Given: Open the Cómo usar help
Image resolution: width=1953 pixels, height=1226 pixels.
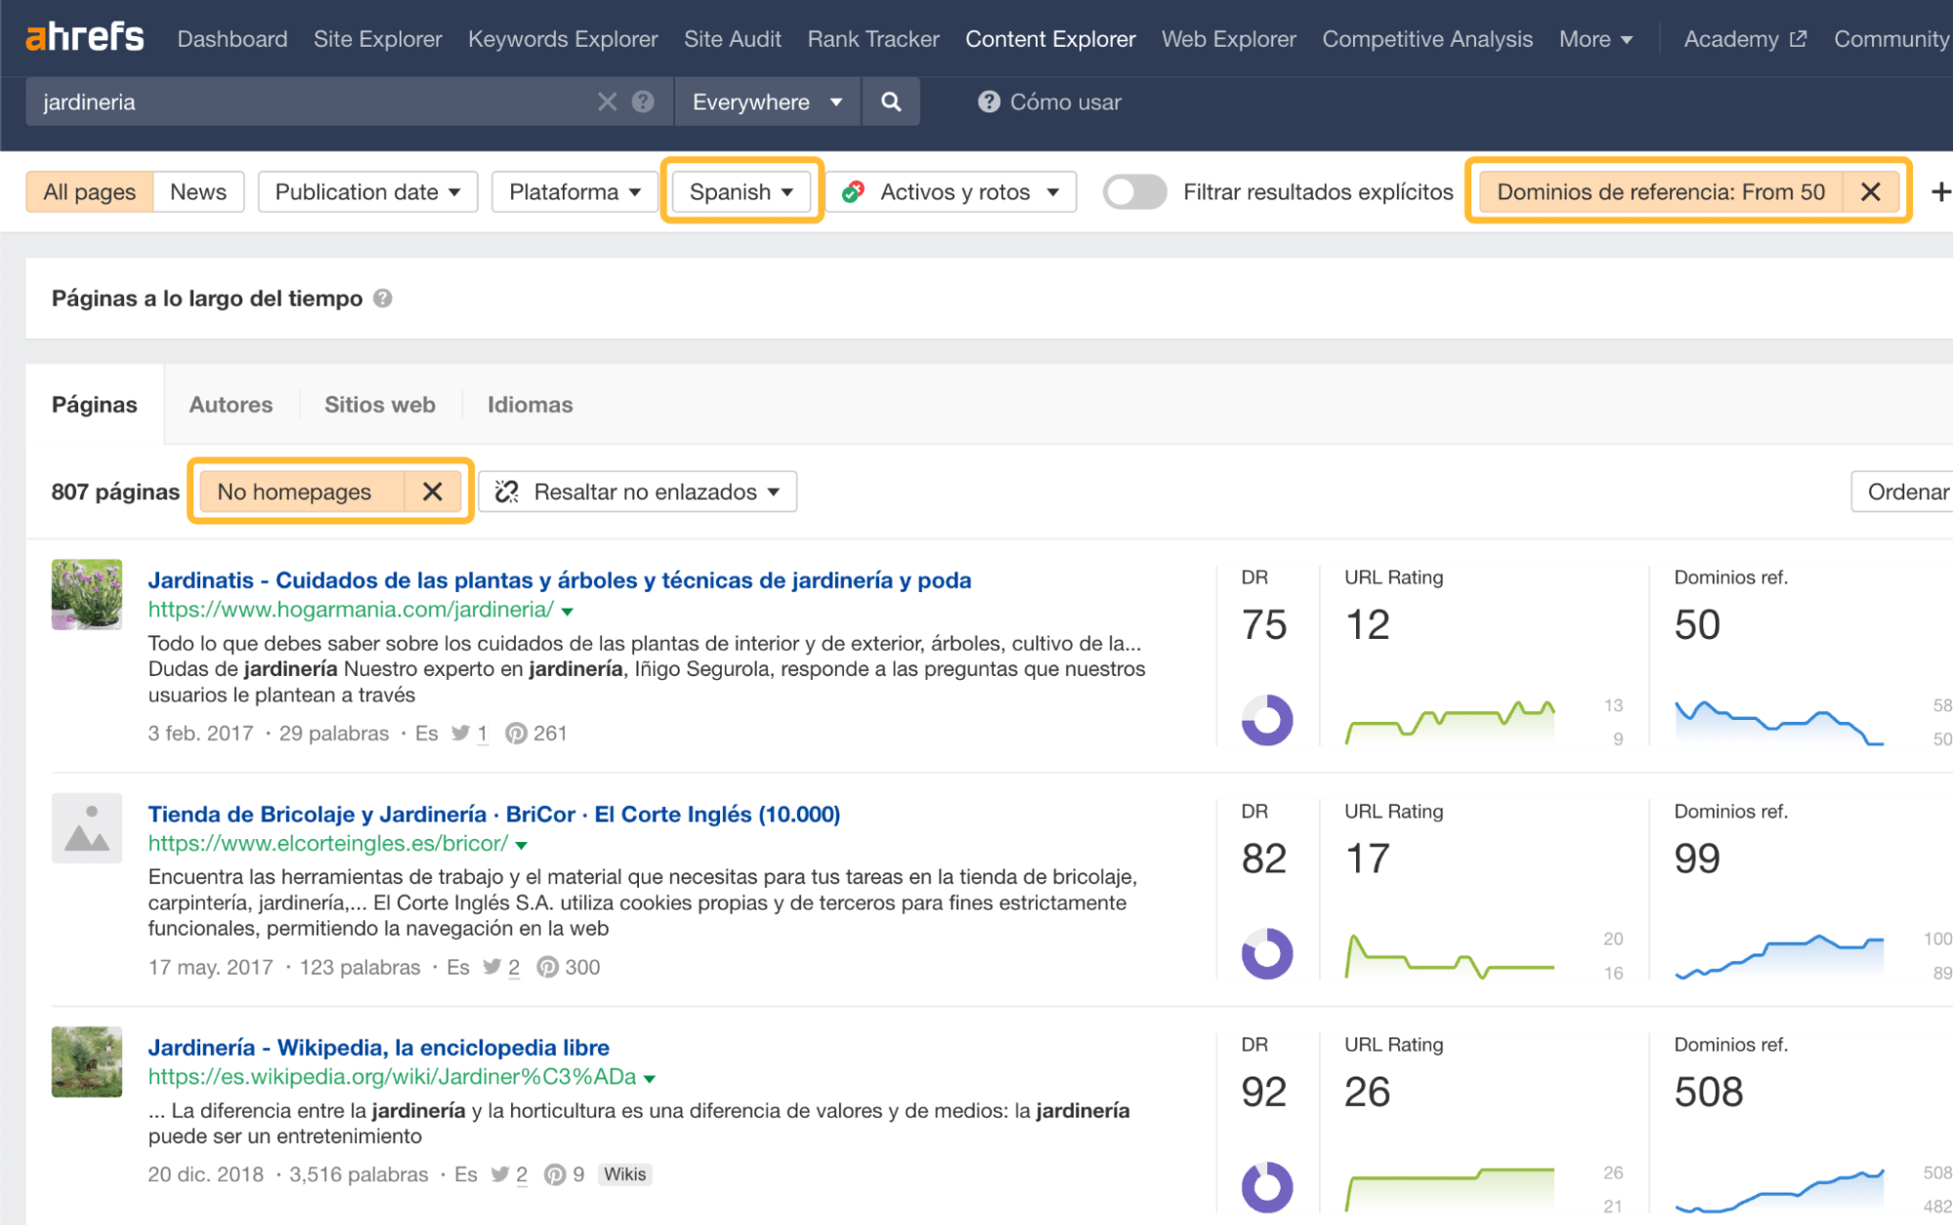Looking at the screenshot, I should pyautogui.click(x=1048, y=102).
